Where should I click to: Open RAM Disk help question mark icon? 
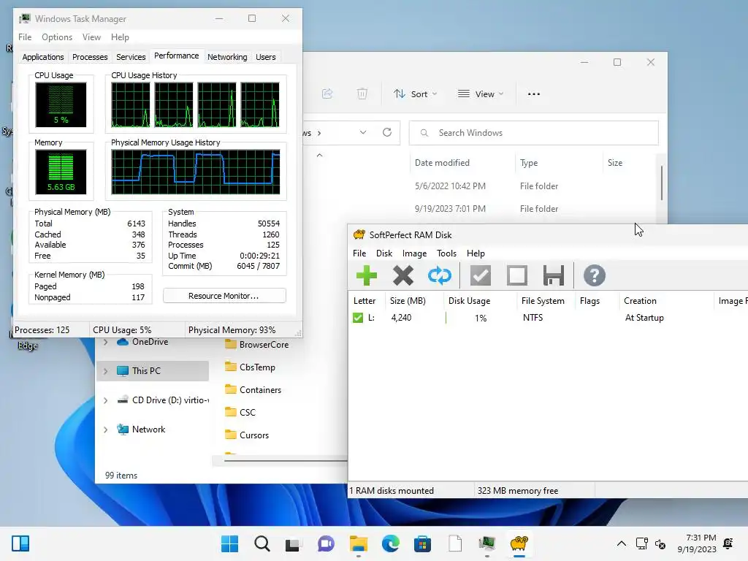pyautogui.click(x=595, y=275)
